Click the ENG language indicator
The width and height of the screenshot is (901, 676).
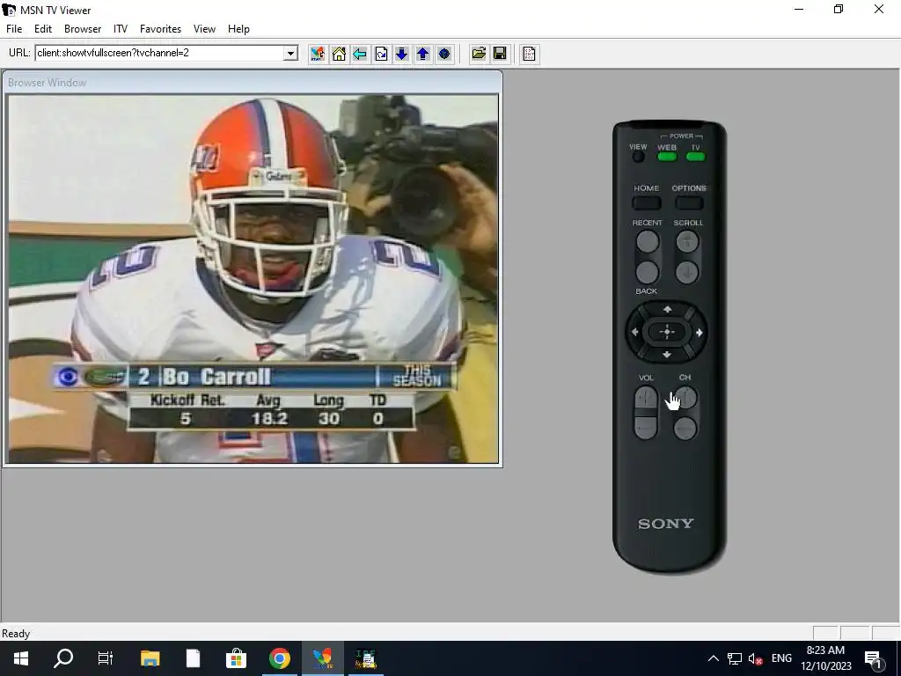[781, 658]
